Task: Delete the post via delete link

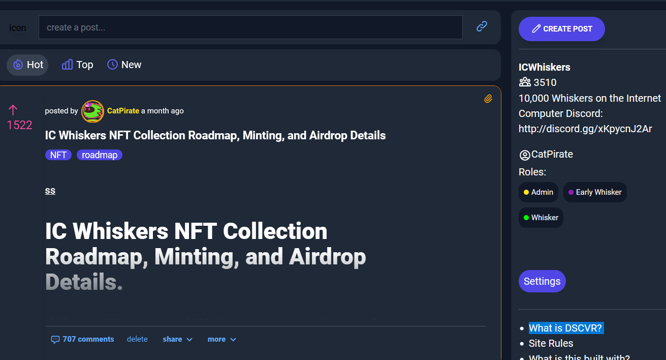Action: (137, 339)
